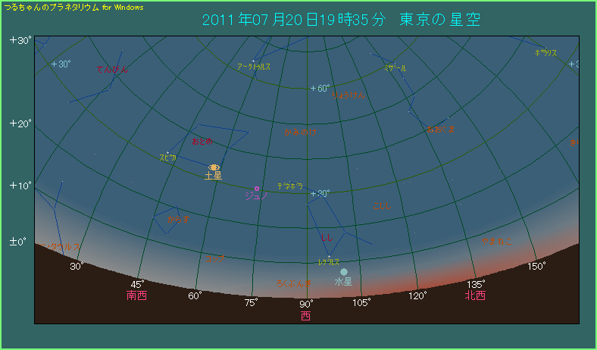Click the Saturn planet icon above 土星
Image resolution: width=597 pixels, height=350 pixels.
coord(214,167)
